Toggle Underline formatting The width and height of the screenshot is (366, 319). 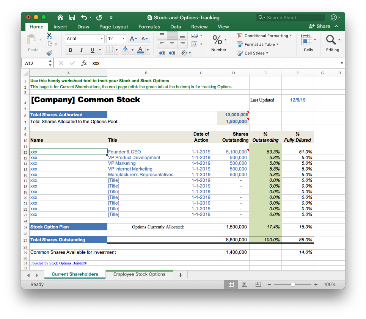pos(93,50)
